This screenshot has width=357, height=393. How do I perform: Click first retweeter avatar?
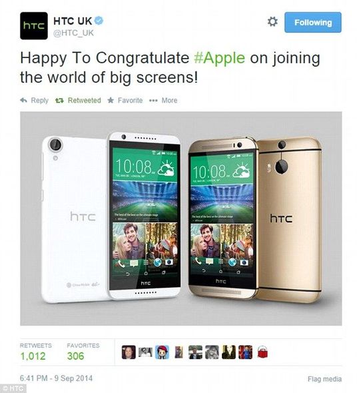pos(129,352)
